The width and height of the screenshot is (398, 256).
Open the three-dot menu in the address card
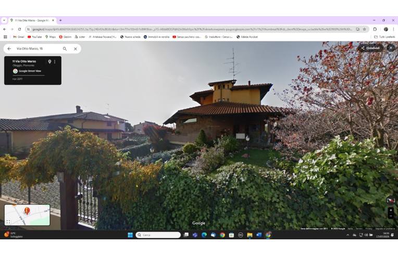point(55,61)
